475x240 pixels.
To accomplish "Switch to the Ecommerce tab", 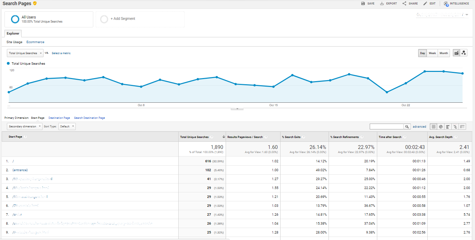I will point(35,42).
